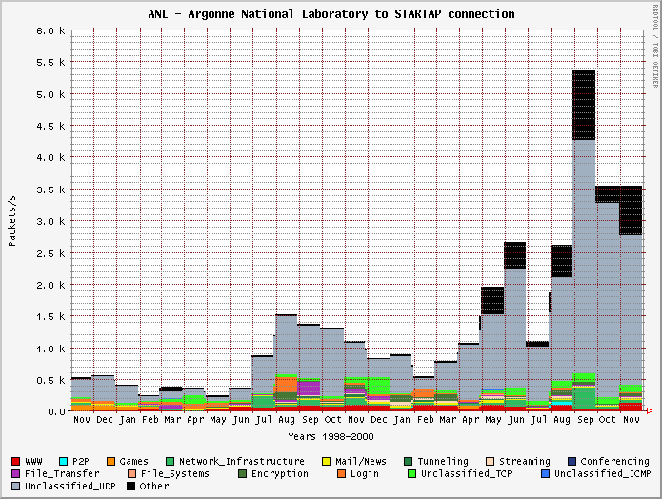Click the '4.0 k' y-axis value
Viewport: 662px width, 499px height.
click(50, 158)
